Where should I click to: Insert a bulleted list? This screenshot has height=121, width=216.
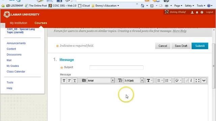(x=158, y=81)
